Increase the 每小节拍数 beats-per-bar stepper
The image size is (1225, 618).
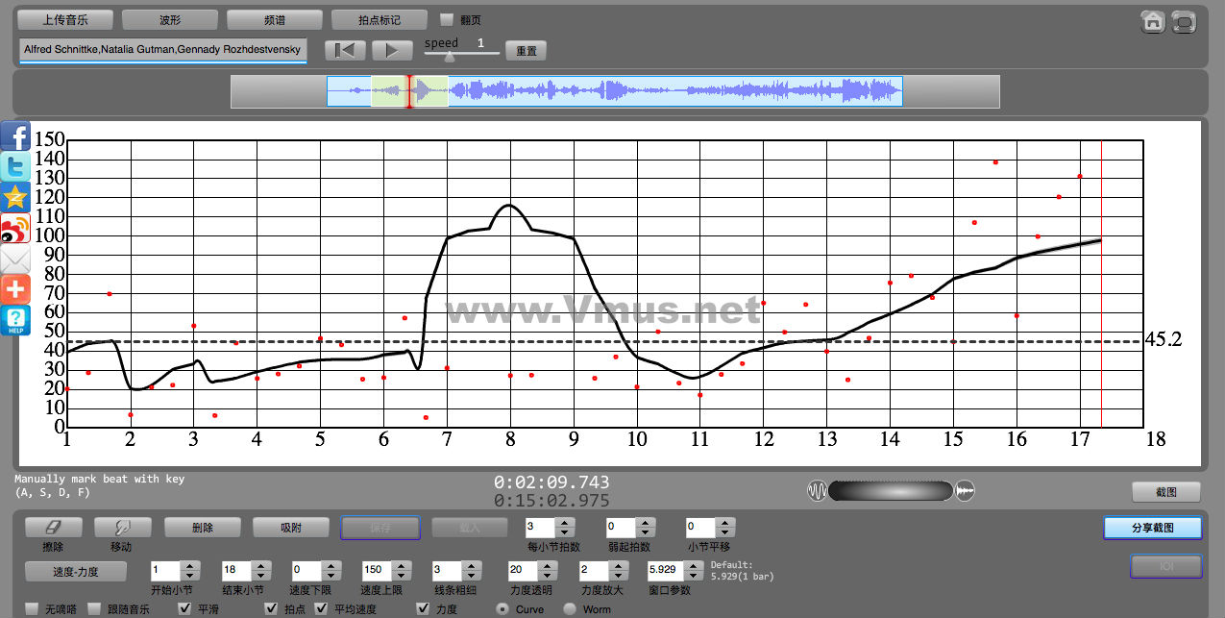[565, 523]
